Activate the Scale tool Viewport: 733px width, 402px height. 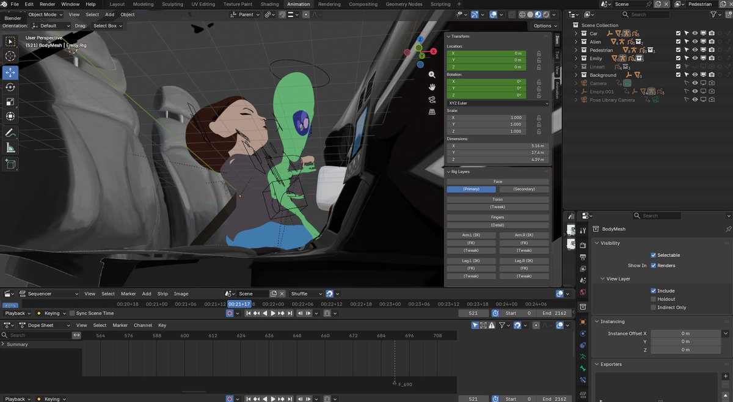(x=10, y=102)
